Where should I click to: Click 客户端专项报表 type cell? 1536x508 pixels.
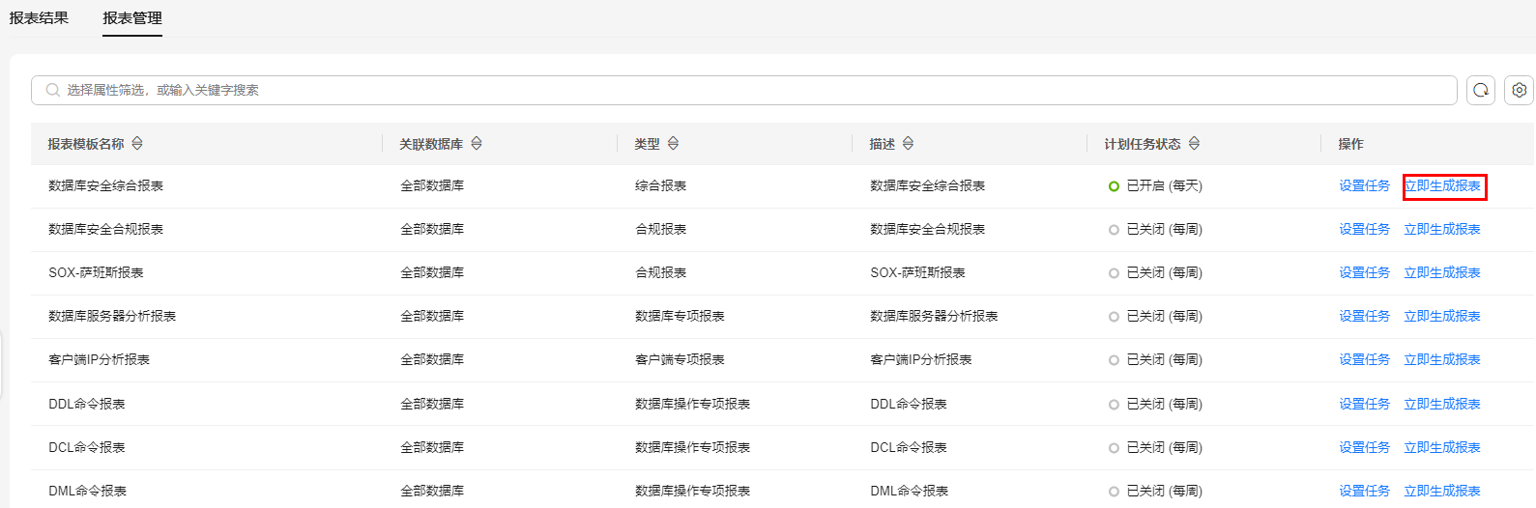click(680, 359)
